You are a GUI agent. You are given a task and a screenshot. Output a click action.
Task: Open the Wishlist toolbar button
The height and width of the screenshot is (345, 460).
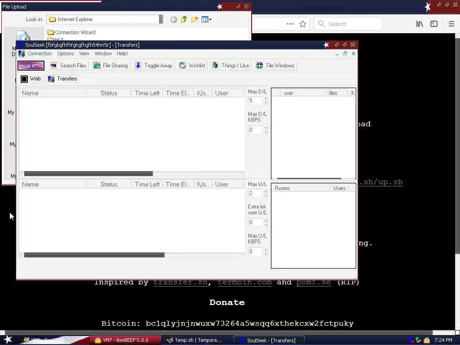192,66
